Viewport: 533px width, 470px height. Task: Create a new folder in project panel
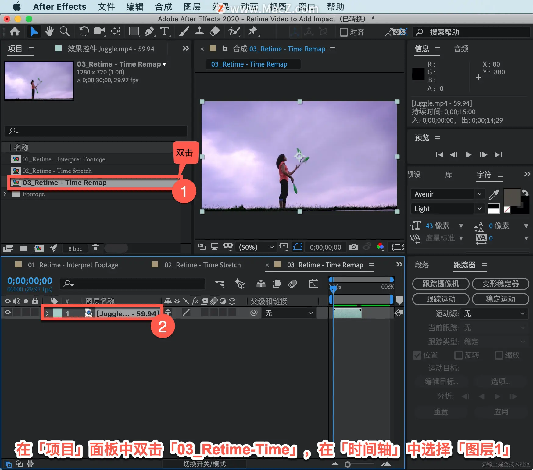pos(23,248)
